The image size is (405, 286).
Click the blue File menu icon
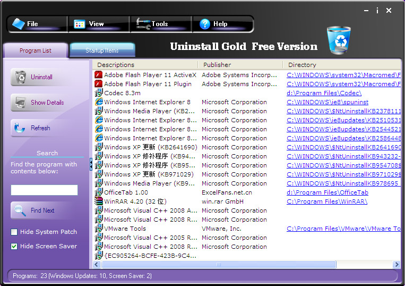tap(19, 24)
